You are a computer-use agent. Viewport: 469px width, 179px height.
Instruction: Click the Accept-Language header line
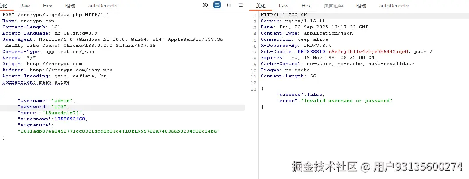point(50,33)
